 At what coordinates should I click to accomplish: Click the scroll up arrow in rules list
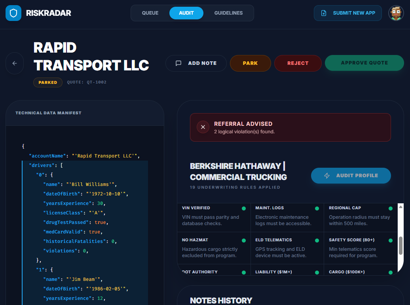[x=401, y=207]
